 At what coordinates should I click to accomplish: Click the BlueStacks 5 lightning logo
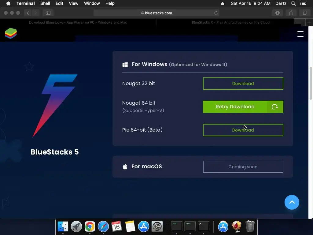click(x=55, y=106)
